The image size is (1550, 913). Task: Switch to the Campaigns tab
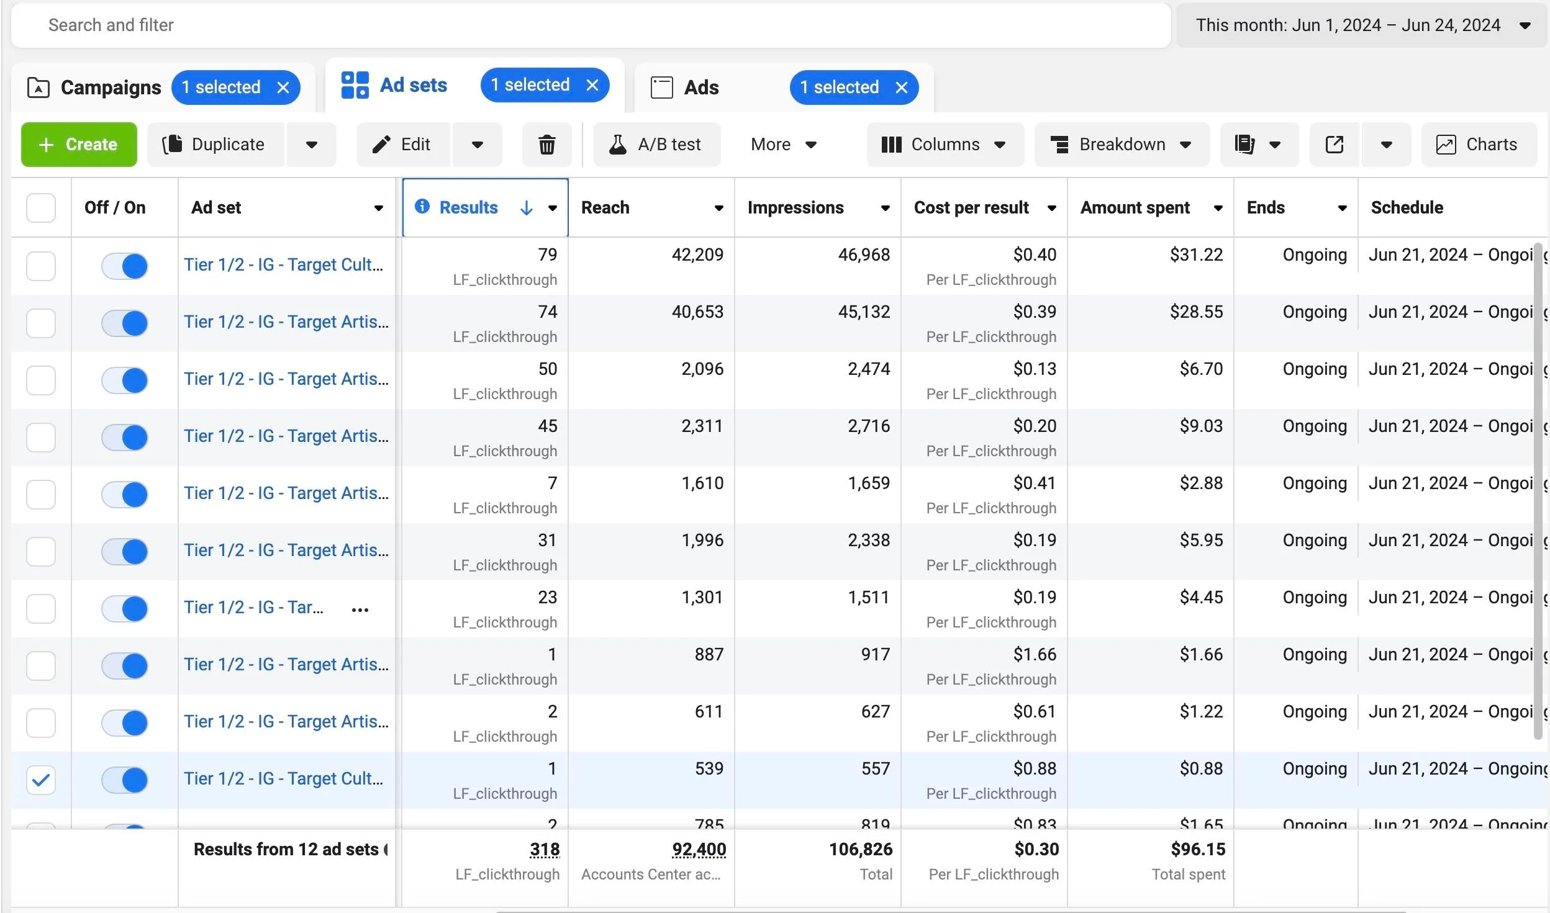94,88
